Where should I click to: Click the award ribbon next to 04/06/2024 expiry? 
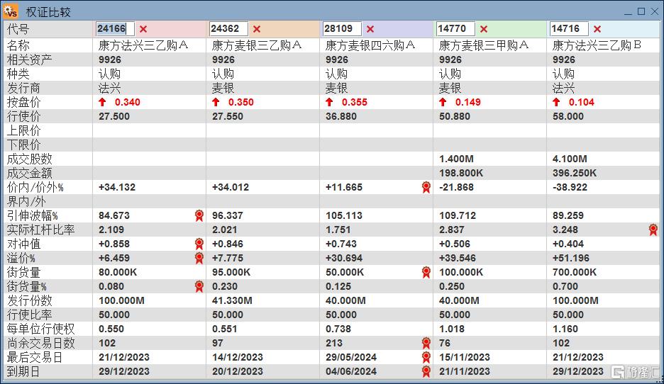tap(426, 371)
